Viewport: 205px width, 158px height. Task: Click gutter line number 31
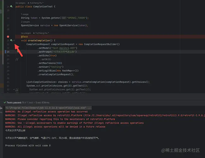(8, 82)
